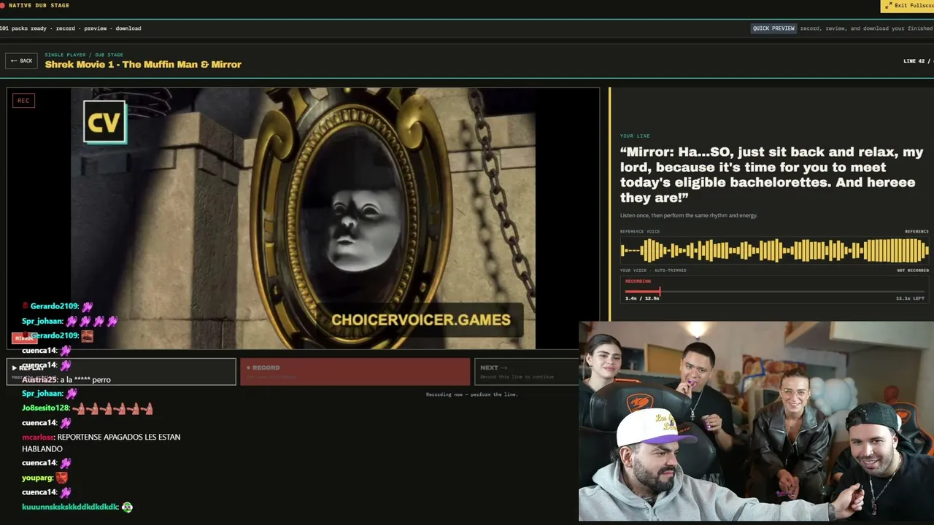
Task: Click Austria25's chat message
Action: tap(66, 380)
